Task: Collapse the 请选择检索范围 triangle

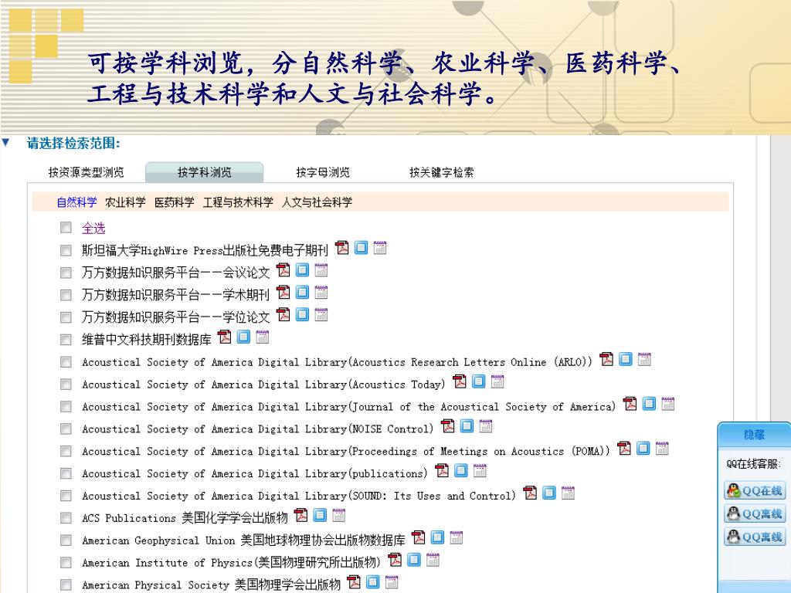Action: [5, 143]
